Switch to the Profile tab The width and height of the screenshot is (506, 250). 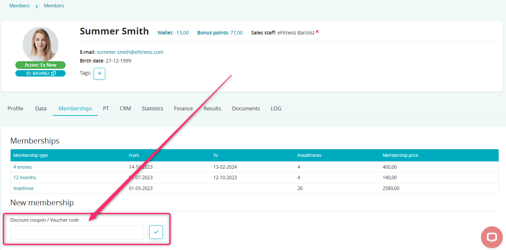15,108
